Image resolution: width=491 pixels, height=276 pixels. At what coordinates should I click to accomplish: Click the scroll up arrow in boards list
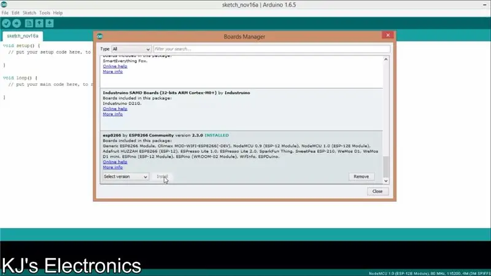point(386,59)
